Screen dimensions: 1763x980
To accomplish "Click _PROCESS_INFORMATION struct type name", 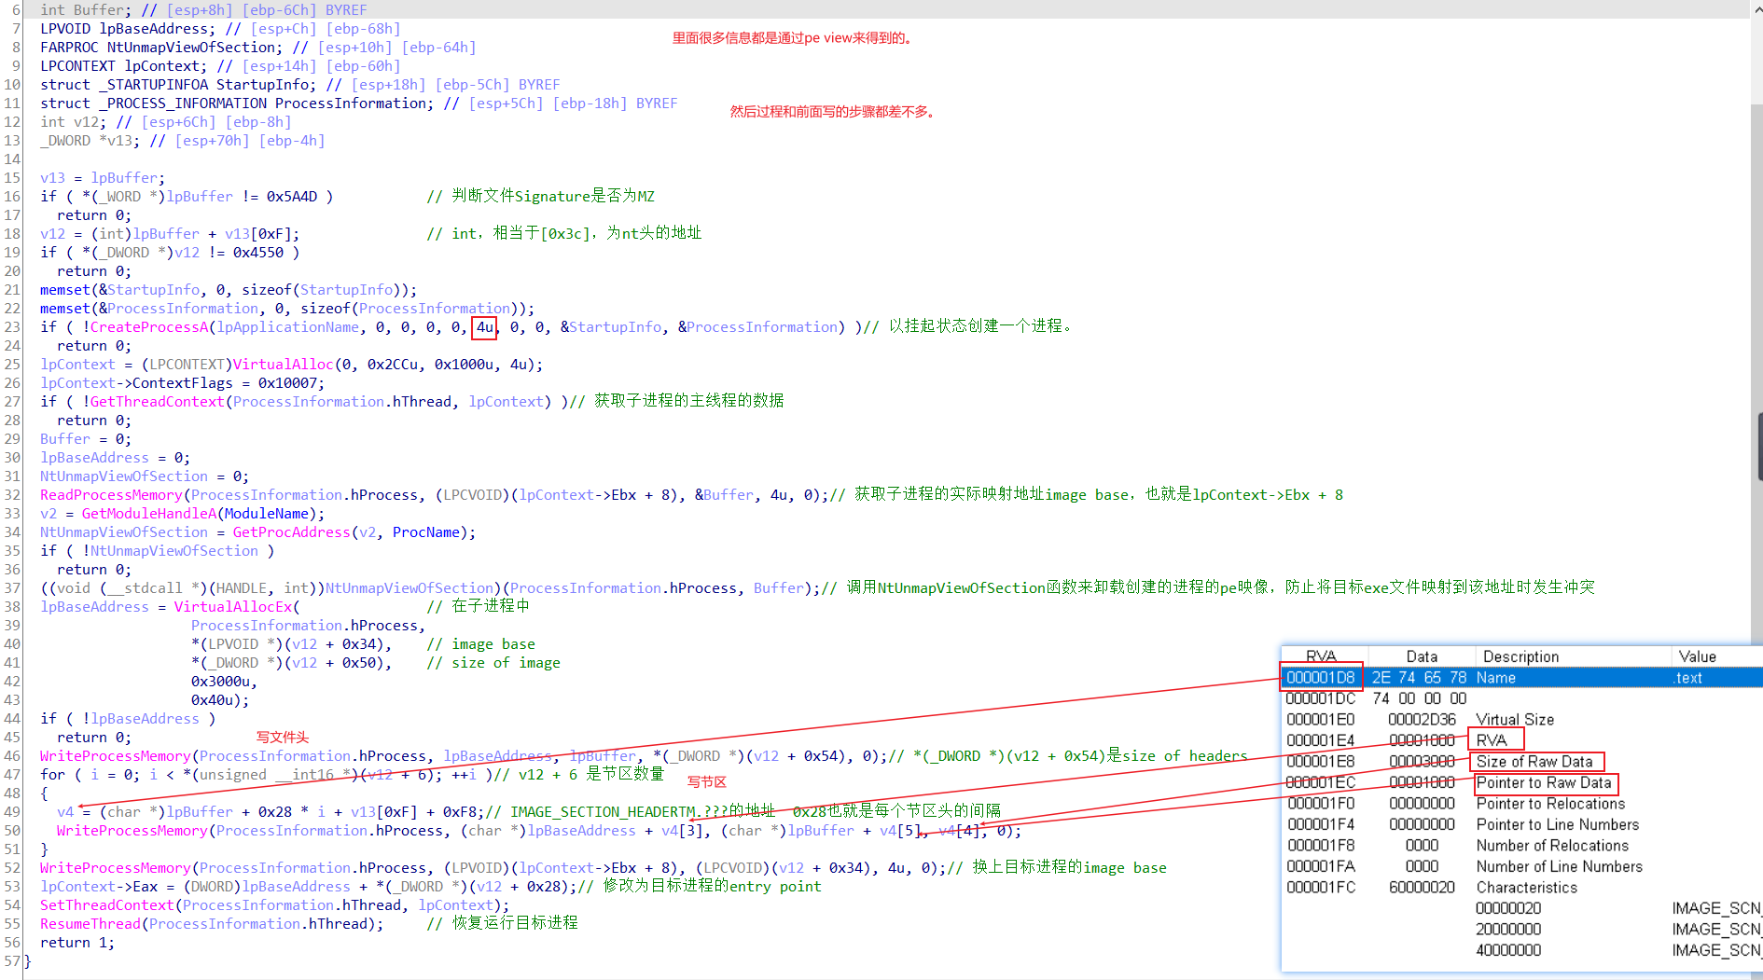I will tap(183, 104).
